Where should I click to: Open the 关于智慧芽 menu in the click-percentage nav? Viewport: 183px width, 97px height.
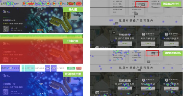click(x=61, y=68)
